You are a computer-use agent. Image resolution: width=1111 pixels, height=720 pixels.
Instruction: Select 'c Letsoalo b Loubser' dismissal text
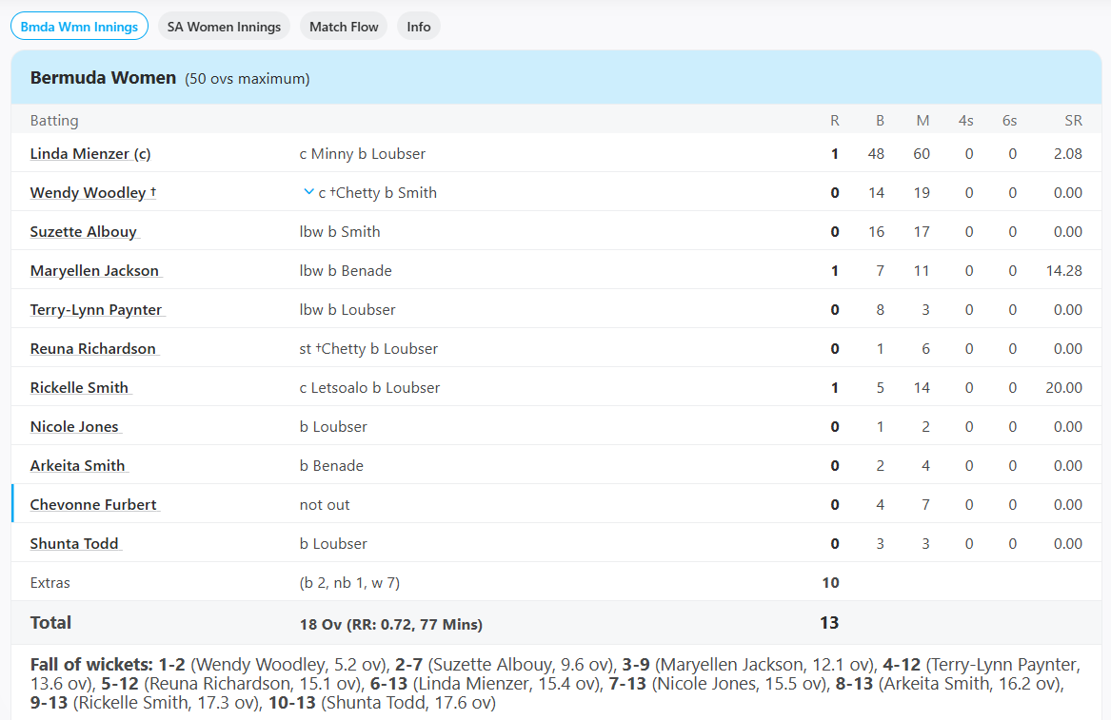pyautogui.click(x=369, y=387)
